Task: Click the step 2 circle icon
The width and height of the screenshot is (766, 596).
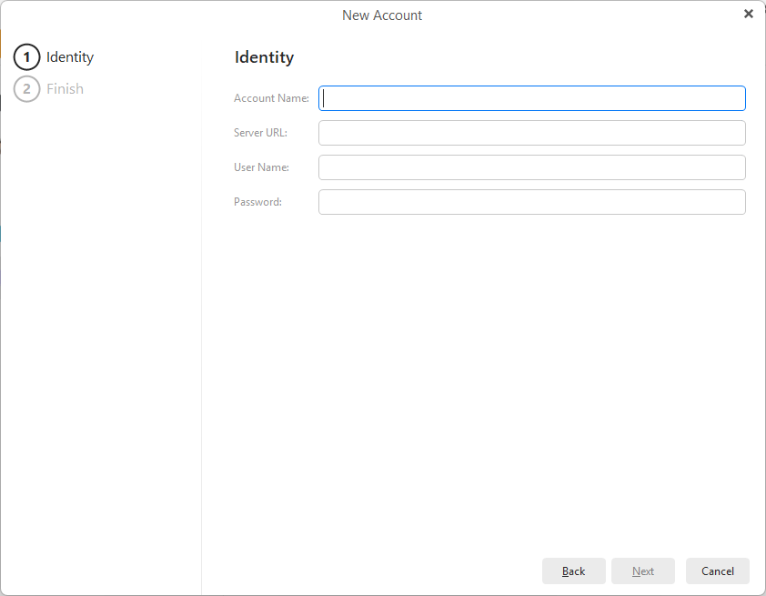Action: point(26,89)
